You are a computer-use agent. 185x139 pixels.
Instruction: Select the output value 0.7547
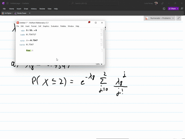click(30, 44)
